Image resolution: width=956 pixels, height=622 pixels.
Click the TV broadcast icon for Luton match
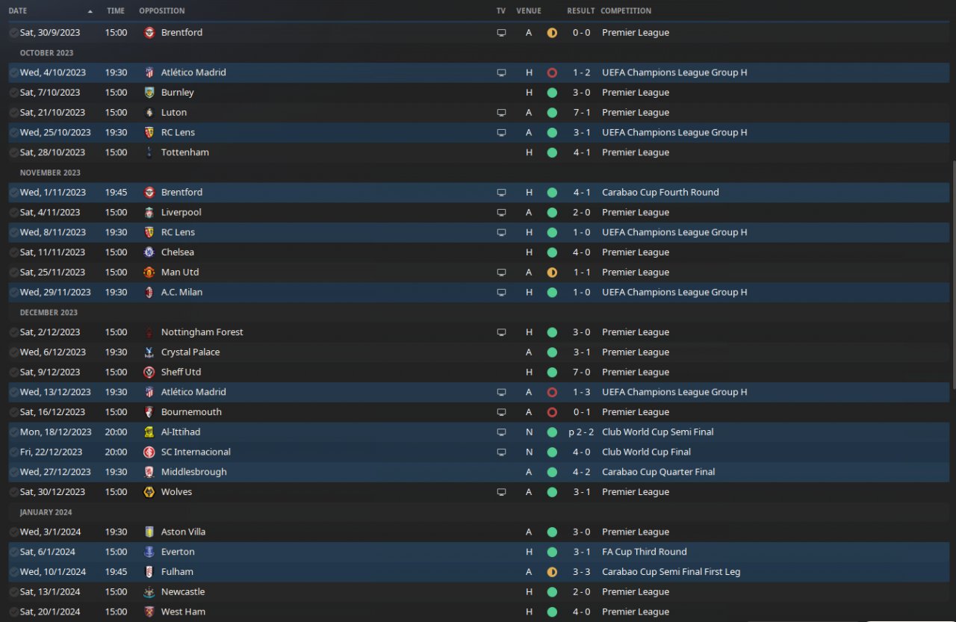[x=501, y=113]
